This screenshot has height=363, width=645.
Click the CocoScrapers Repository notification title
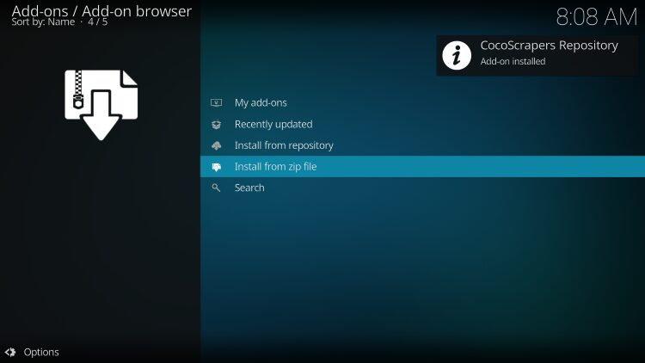(x=550, y=46)
